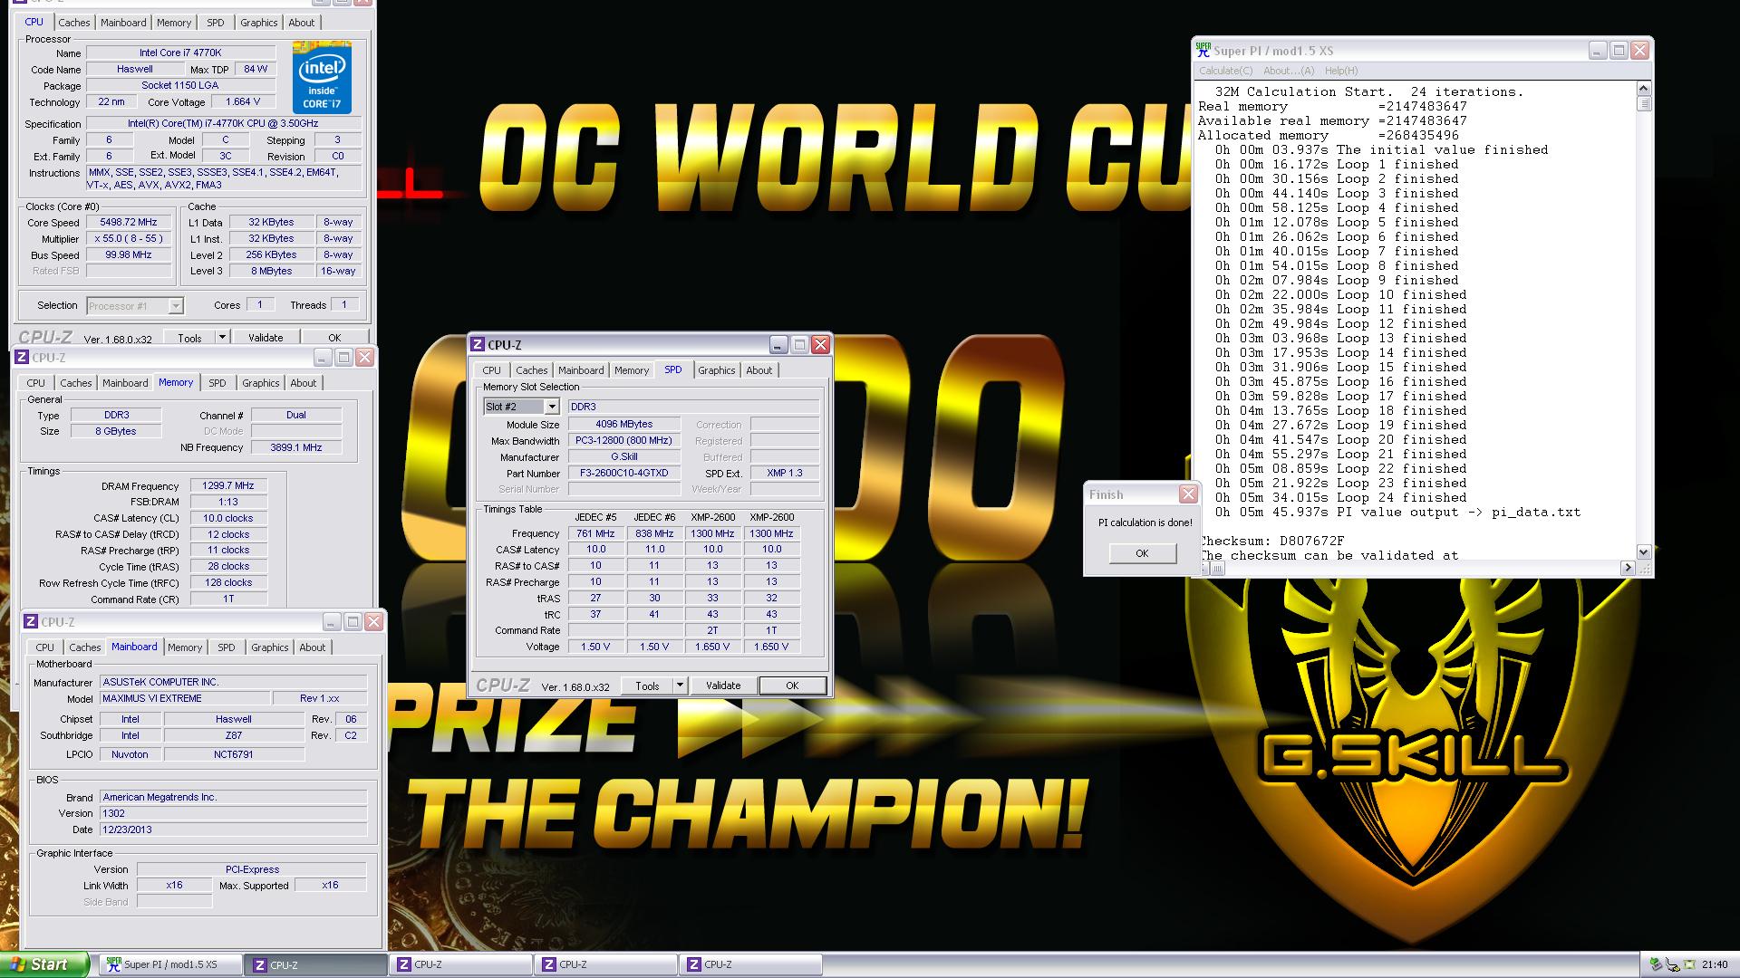Image resolution: width=1740 pixels, height=978 pixels.
Task: Click motherboard model MAXIMUS VI EXTREME
Action: tap(185, 698)
